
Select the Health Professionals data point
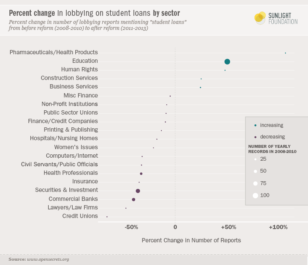tap(141, 174)
